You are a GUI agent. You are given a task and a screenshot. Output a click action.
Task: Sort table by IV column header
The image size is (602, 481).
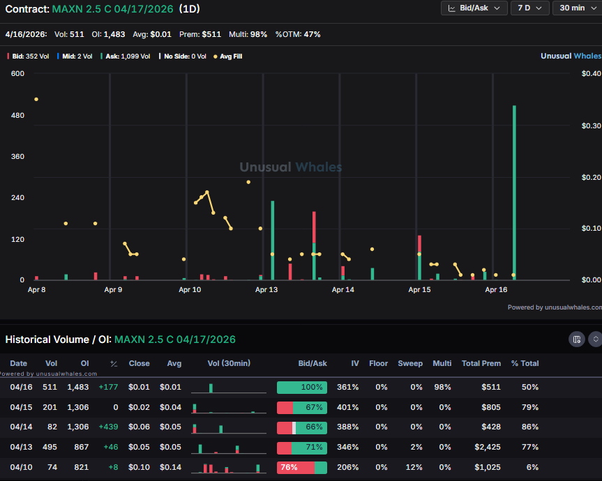(355, 363)
